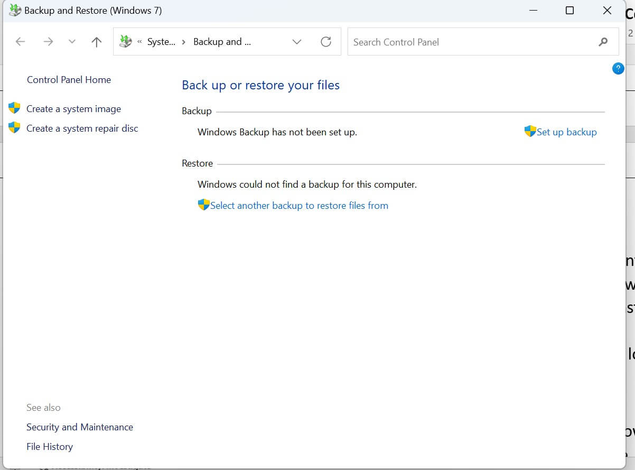
Task: Go up one level with up arrow
Action: point(96,42)
